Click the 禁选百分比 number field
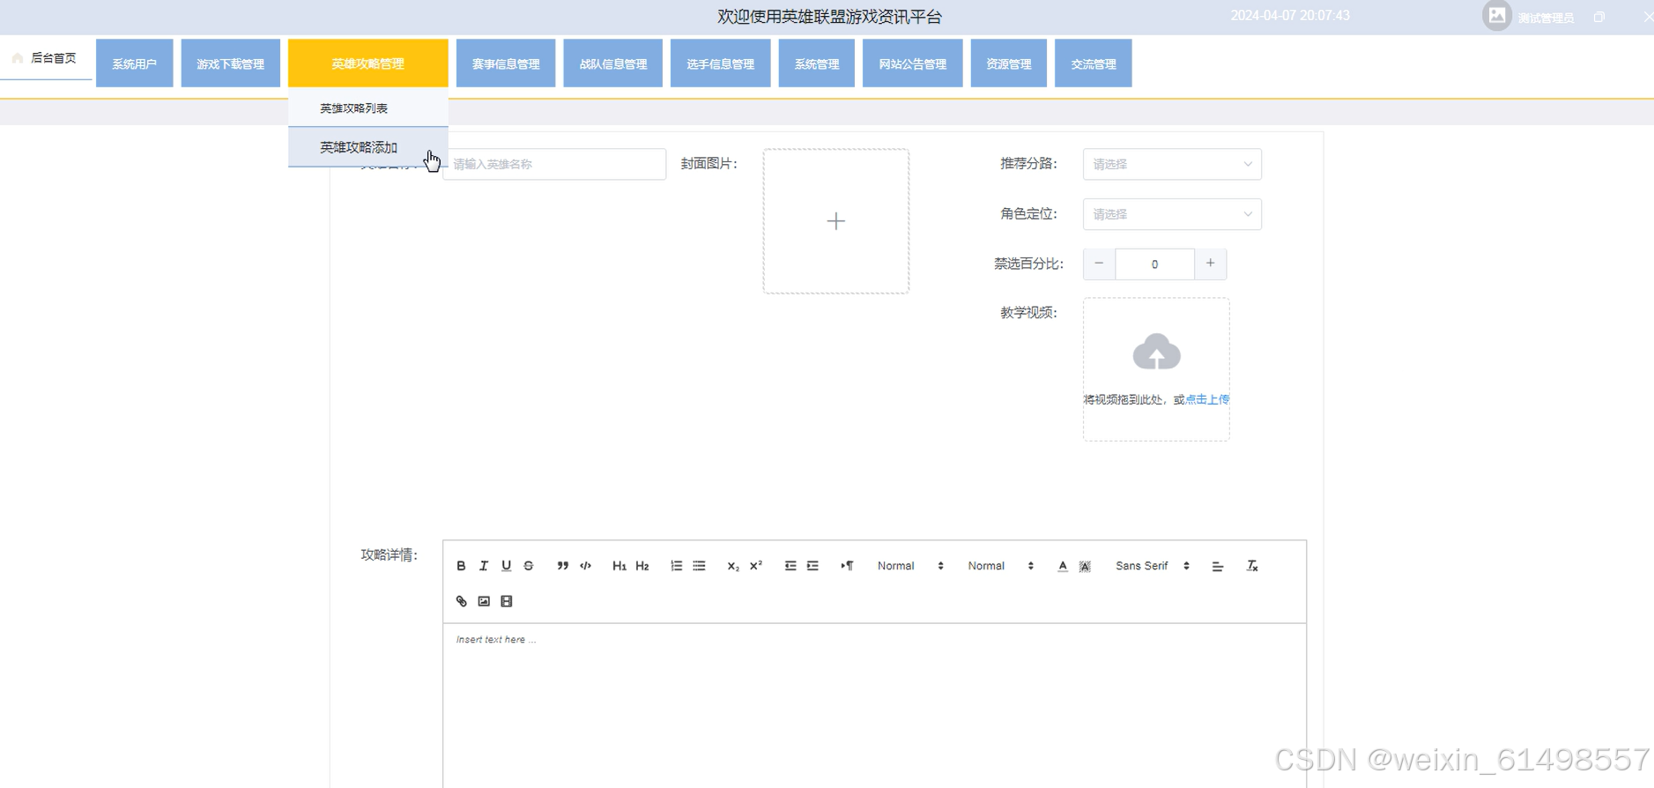 click(x=1154, y=264)
